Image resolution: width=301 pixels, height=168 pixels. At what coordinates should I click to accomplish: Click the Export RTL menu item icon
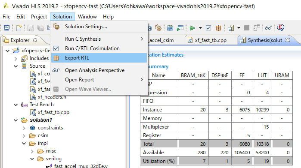pyautogui.click(x=56, y=58)
